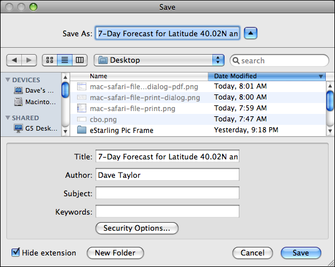Toggle the Date Modified sort direction arrow
335x267 pixels.
tap(321, 77)
